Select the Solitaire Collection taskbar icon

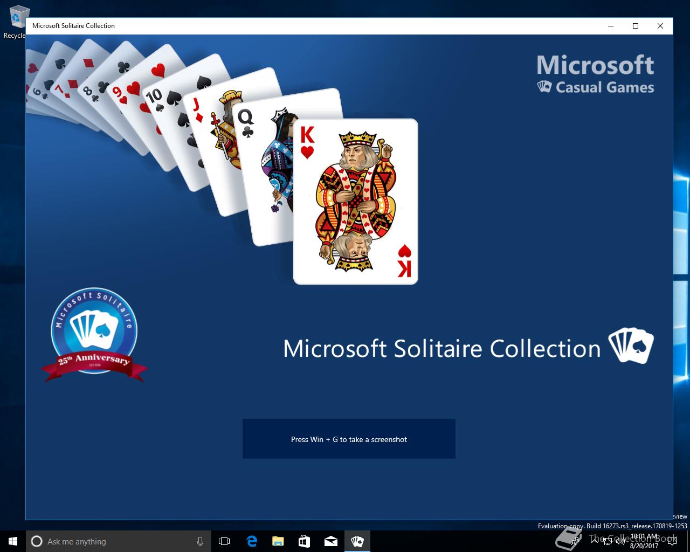tap(357, 541)
